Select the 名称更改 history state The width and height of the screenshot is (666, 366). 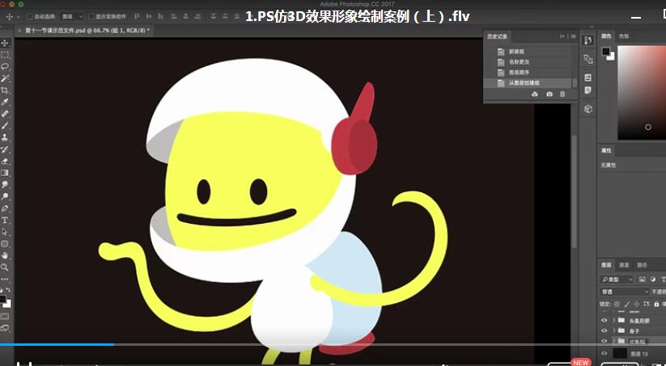click(518, 62)
